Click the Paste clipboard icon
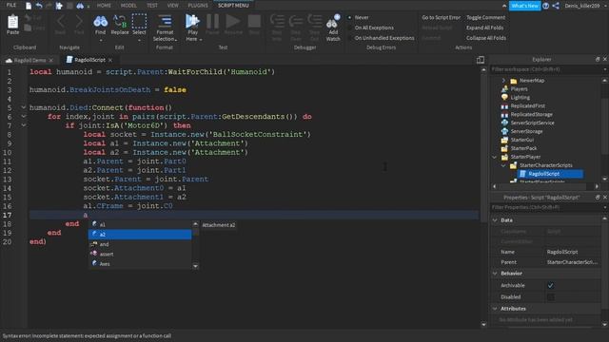This screenshot has width=609, height=342. pyautogui.click(x=12, y=22)
